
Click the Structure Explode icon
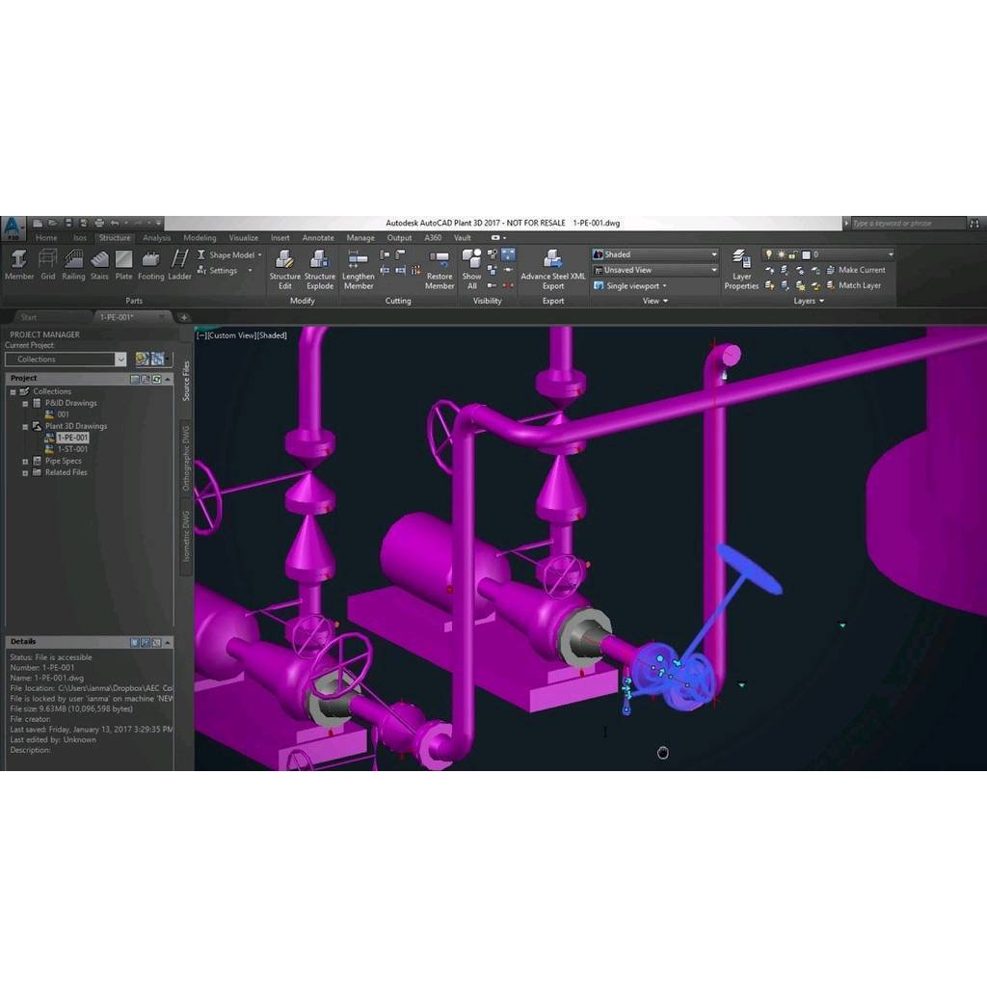(319, 267)
